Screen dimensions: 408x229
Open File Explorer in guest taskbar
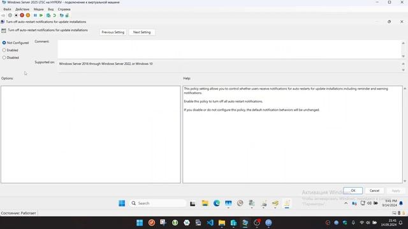[205, 204]
